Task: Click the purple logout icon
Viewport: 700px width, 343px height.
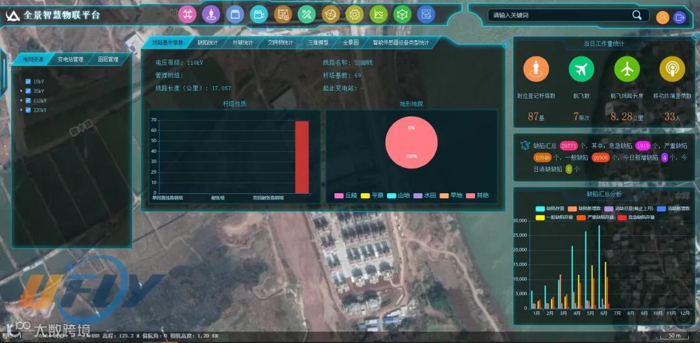Action: (679, 18)
